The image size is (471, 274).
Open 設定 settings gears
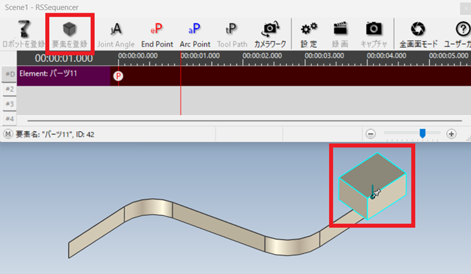pos(308,34)
